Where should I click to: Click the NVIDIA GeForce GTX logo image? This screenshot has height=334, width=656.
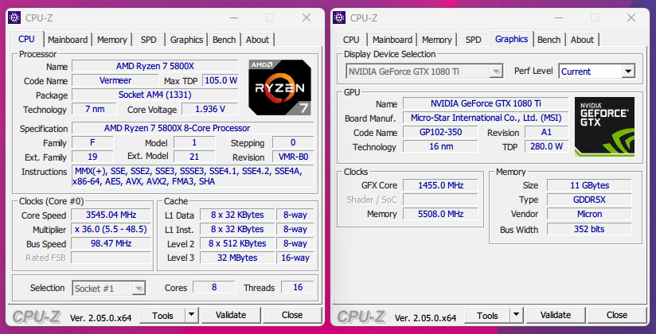(604, 126)
